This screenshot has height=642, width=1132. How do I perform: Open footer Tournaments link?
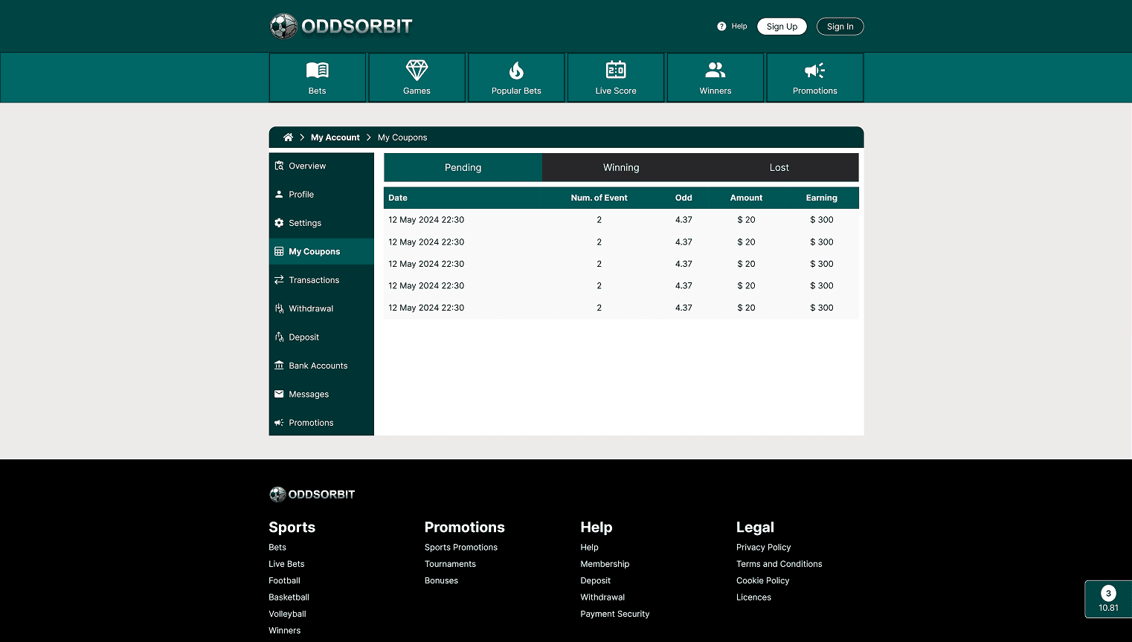(x=450, y=564)
